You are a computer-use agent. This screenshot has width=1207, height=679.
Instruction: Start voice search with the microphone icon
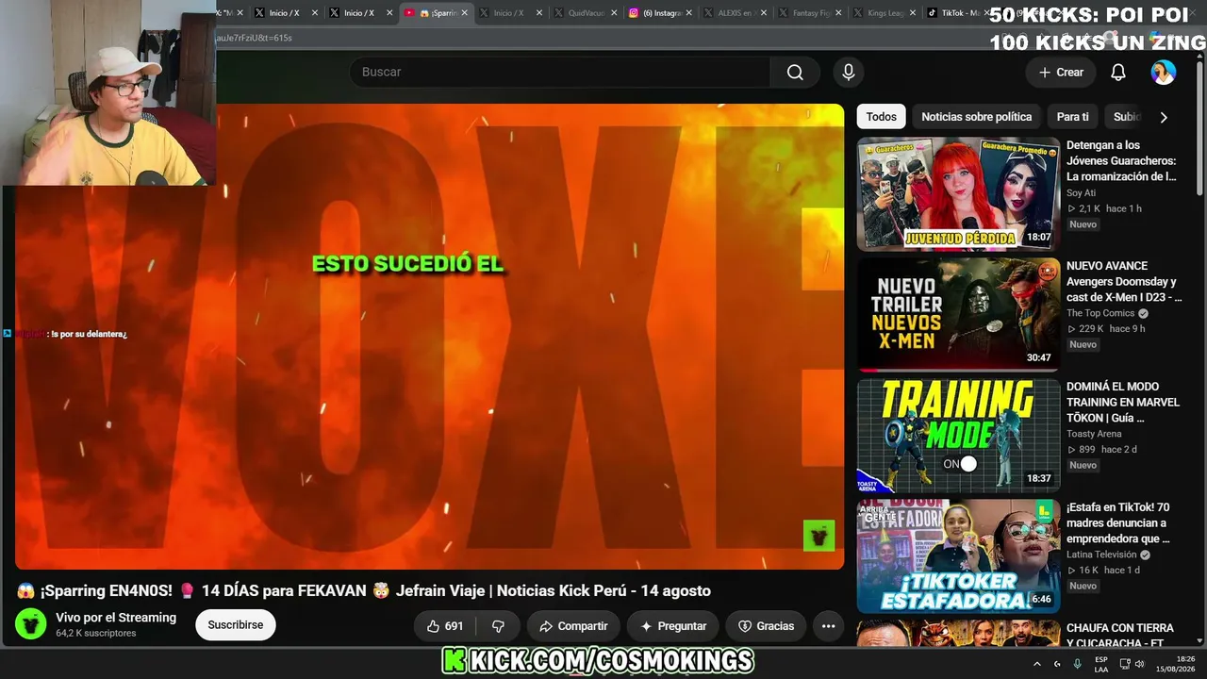point(849,73)
